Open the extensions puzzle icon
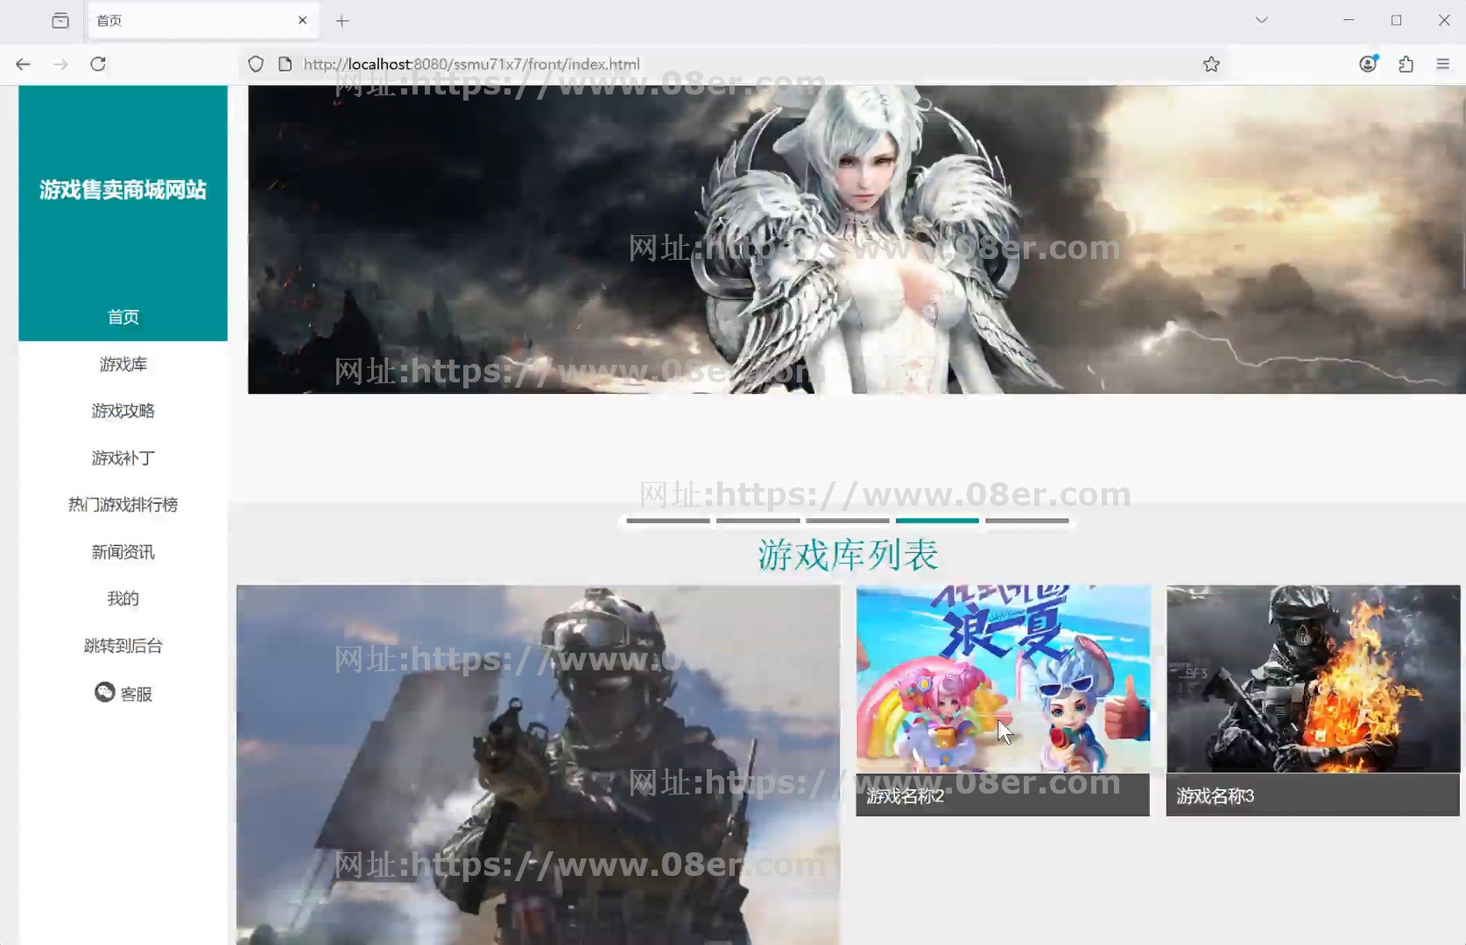 coord(1406,64)
